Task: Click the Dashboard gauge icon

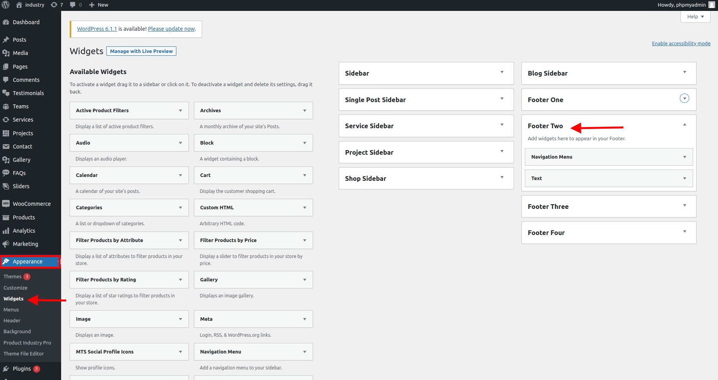Action: coord(6,22)
